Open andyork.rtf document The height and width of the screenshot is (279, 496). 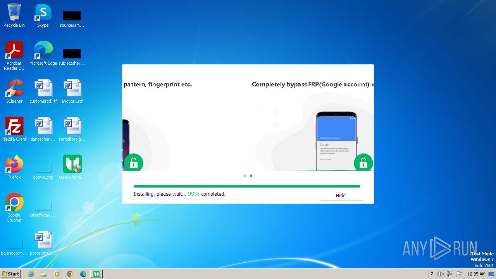tap(72, 91)
